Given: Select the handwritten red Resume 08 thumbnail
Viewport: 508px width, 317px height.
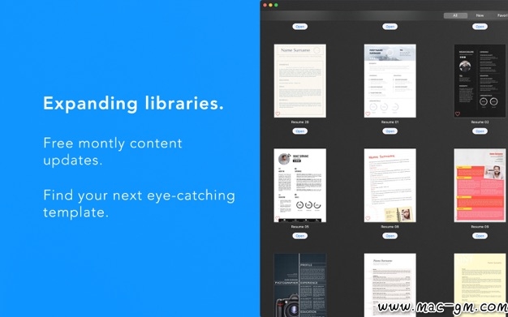Looking at the screenshot, I should click(390, 186).
